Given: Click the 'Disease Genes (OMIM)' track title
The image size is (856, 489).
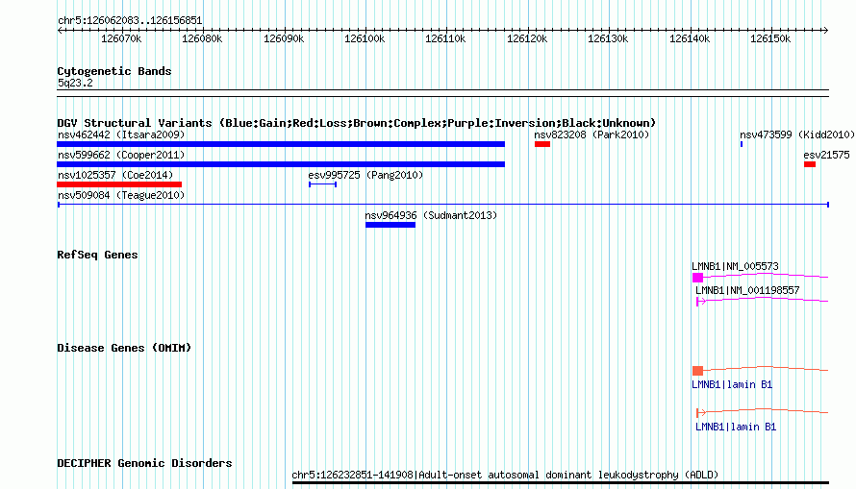Looking at the screenshot, I should click(124, 349).
